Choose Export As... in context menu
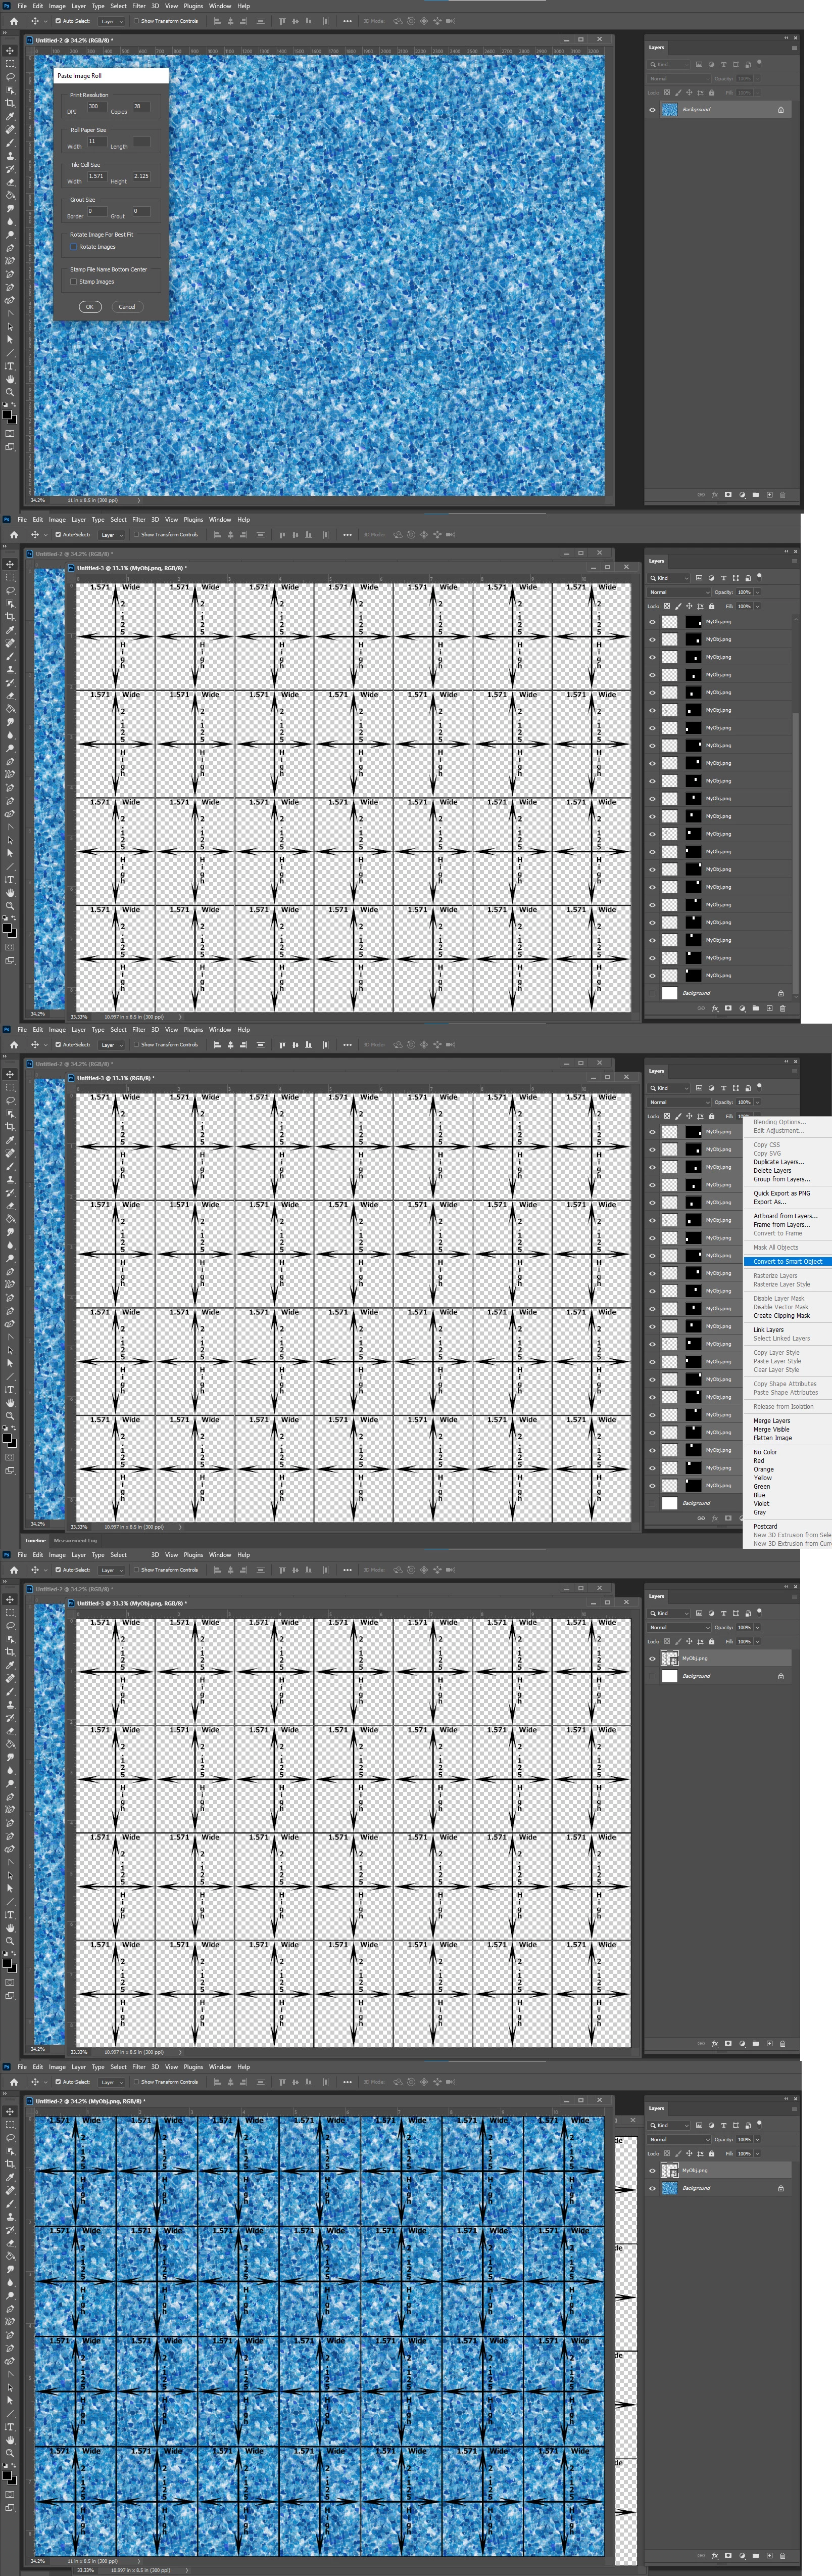 pos(769,1202)
